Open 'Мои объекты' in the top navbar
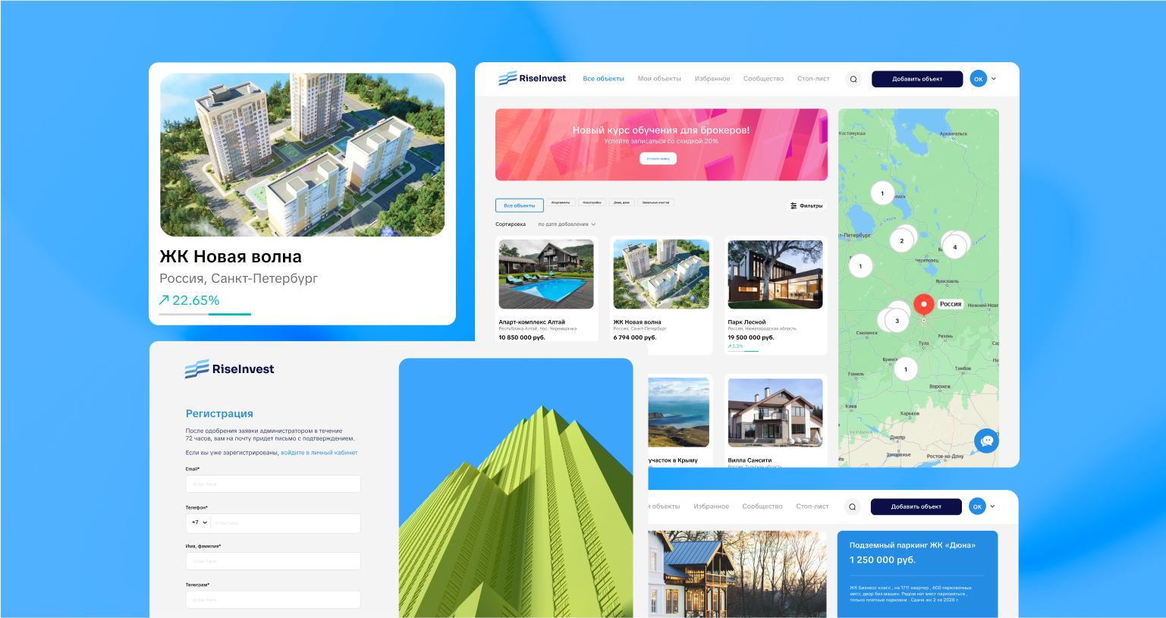 pyautogui.click(x=659, y=79)
